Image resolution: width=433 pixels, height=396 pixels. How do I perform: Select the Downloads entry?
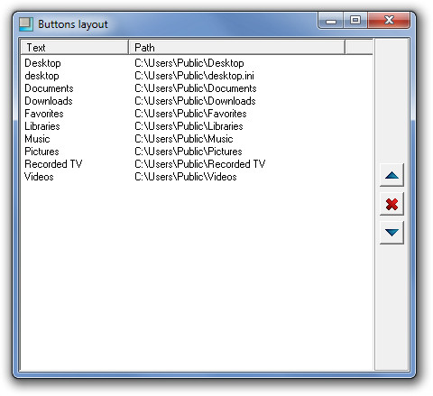pos(49,101)
